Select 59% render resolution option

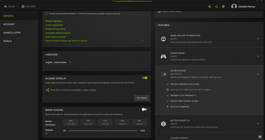[122, 122]
